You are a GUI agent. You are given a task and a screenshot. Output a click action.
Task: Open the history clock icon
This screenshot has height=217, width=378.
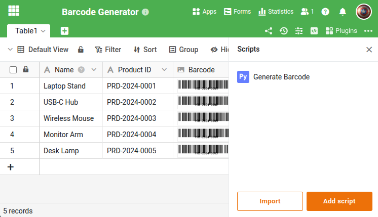tap(284, 31)
